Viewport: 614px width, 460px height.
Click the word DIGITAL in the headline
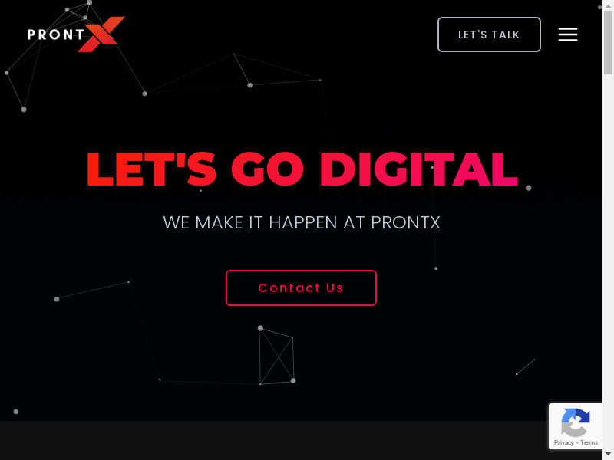[x=419, y=169]
